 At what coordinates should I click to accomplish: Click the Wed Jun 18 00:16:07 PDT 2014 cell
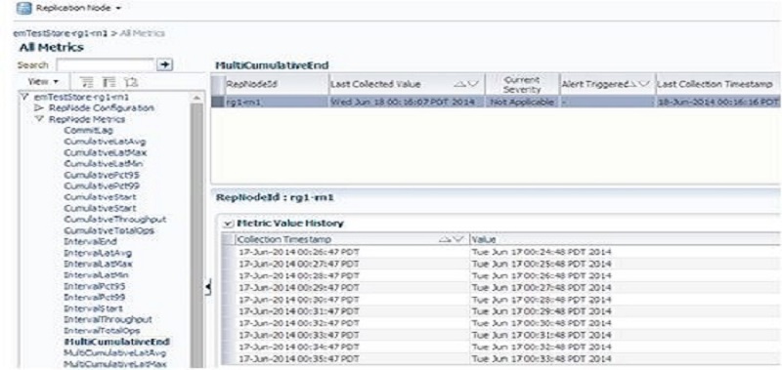(x=407, y=102)
